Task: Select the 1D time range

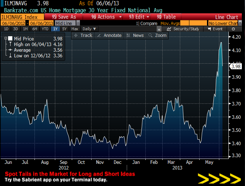Action: coord(6,29)
